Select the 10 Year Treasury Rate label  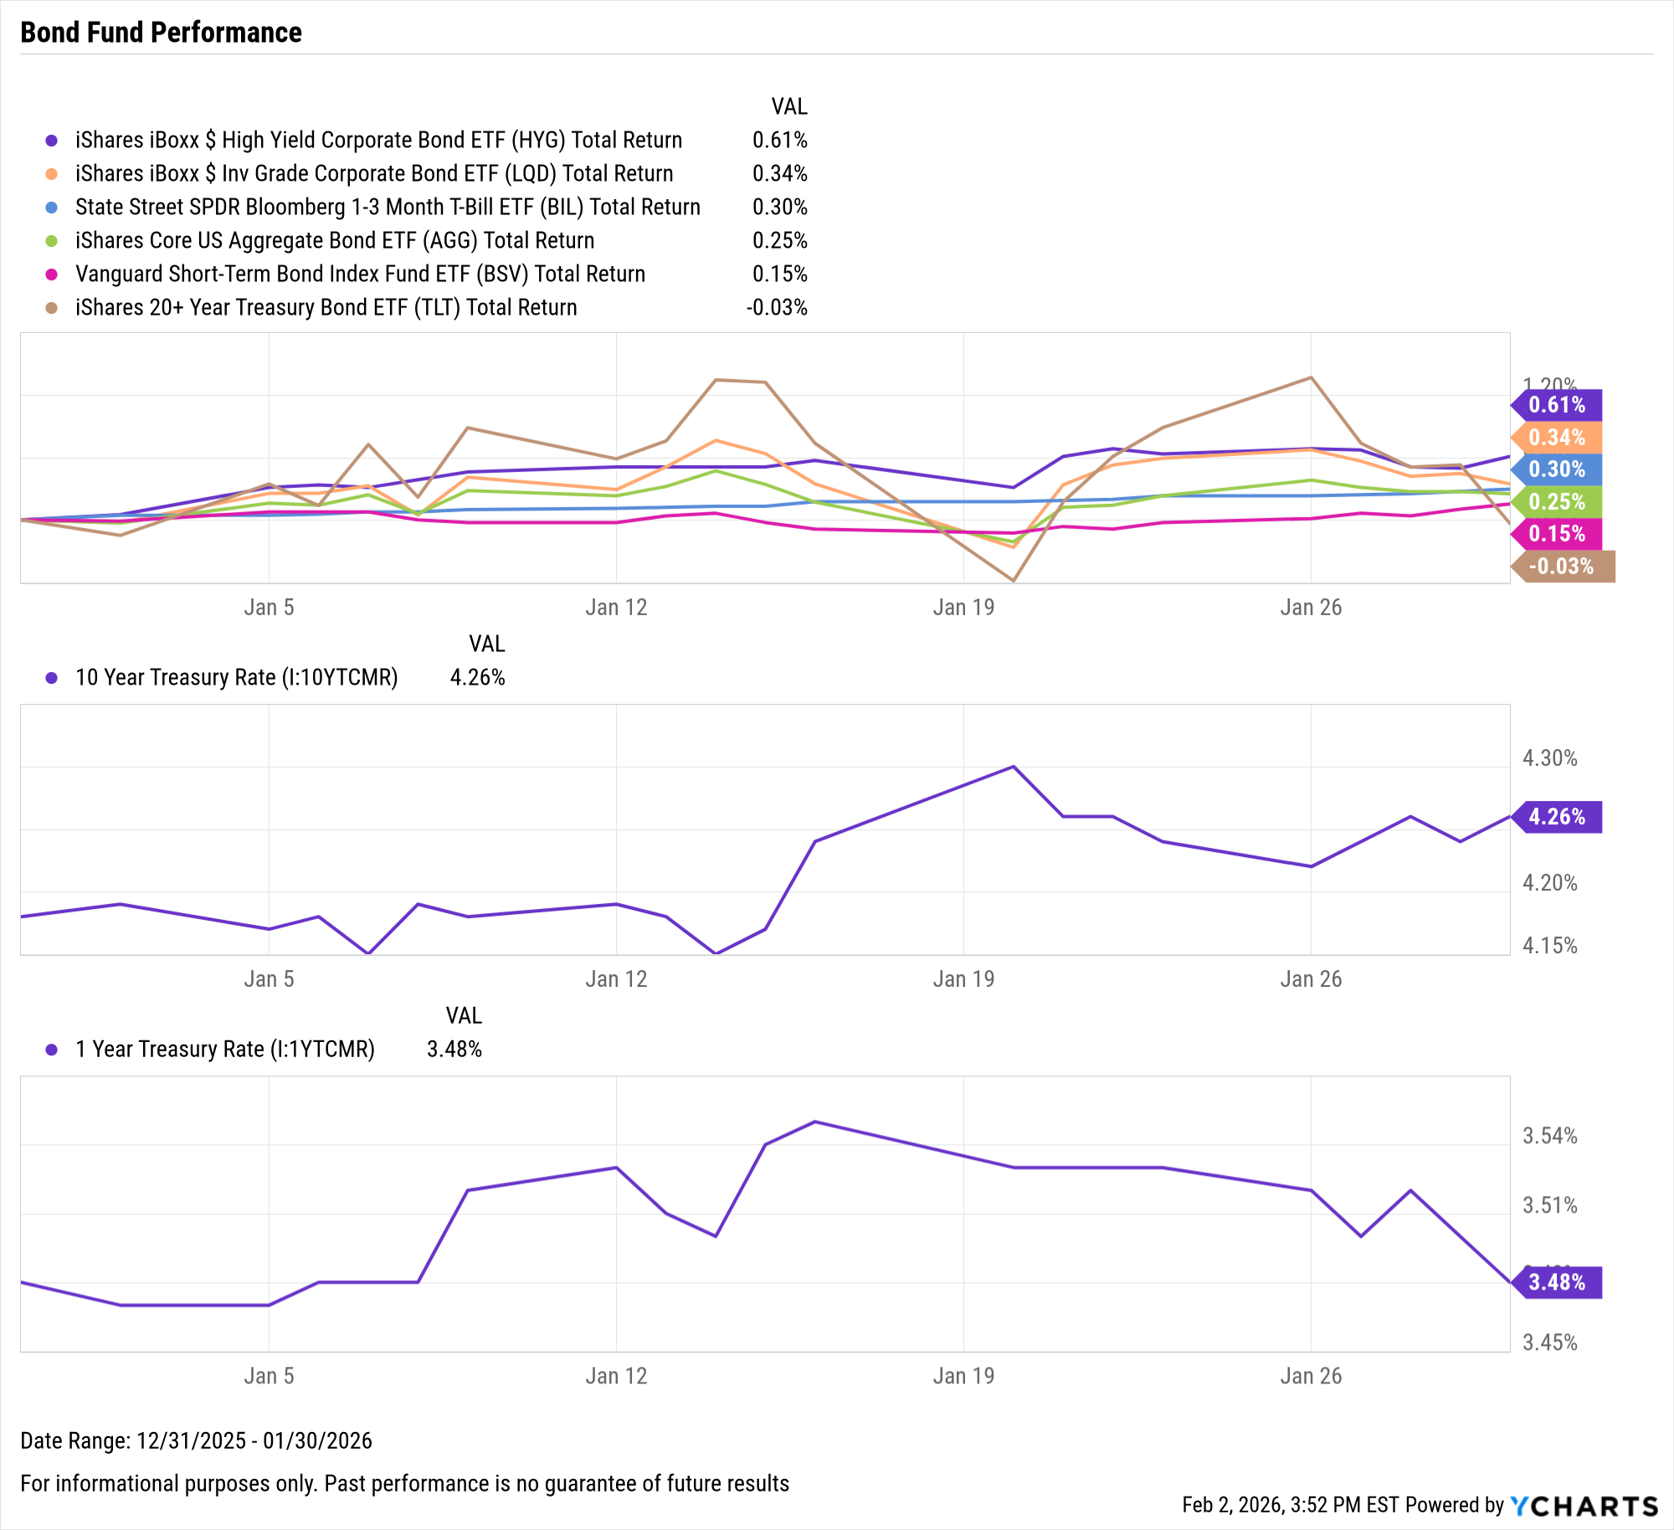tap(236, 677)
